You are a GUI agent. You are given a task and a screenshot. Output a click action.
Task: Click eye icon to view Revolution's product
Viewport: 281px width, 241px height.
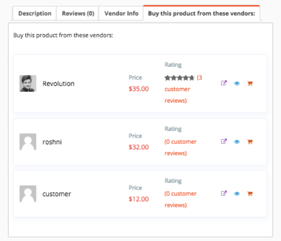(x=237, y=83)
